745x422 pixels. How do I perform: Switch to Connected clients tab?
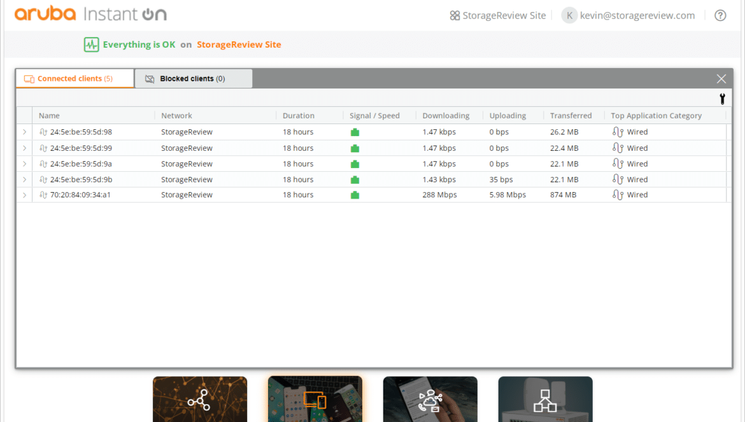point(75,79)
